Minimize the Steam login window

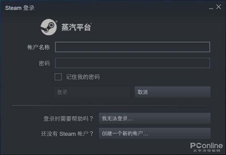pyautogui.click(x=209, y=8)
